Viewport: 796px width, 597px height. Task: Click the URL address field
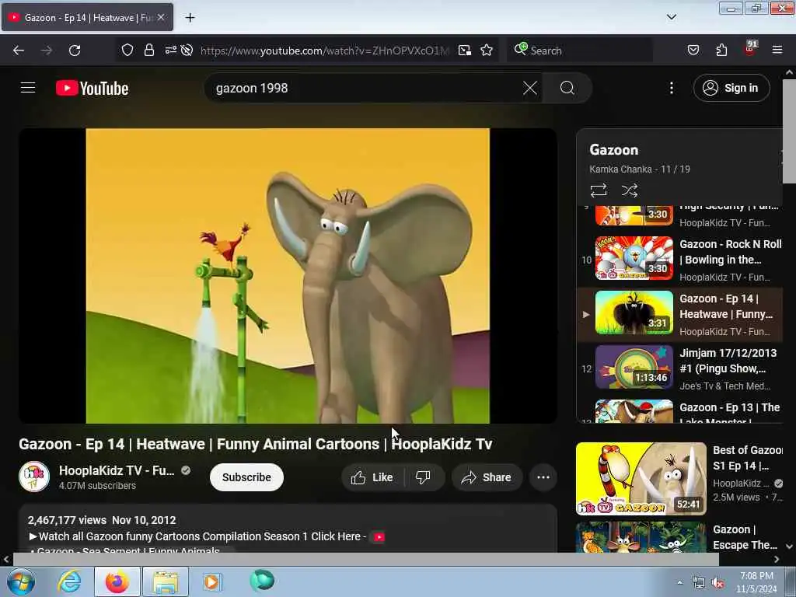[x=324, y=51]
